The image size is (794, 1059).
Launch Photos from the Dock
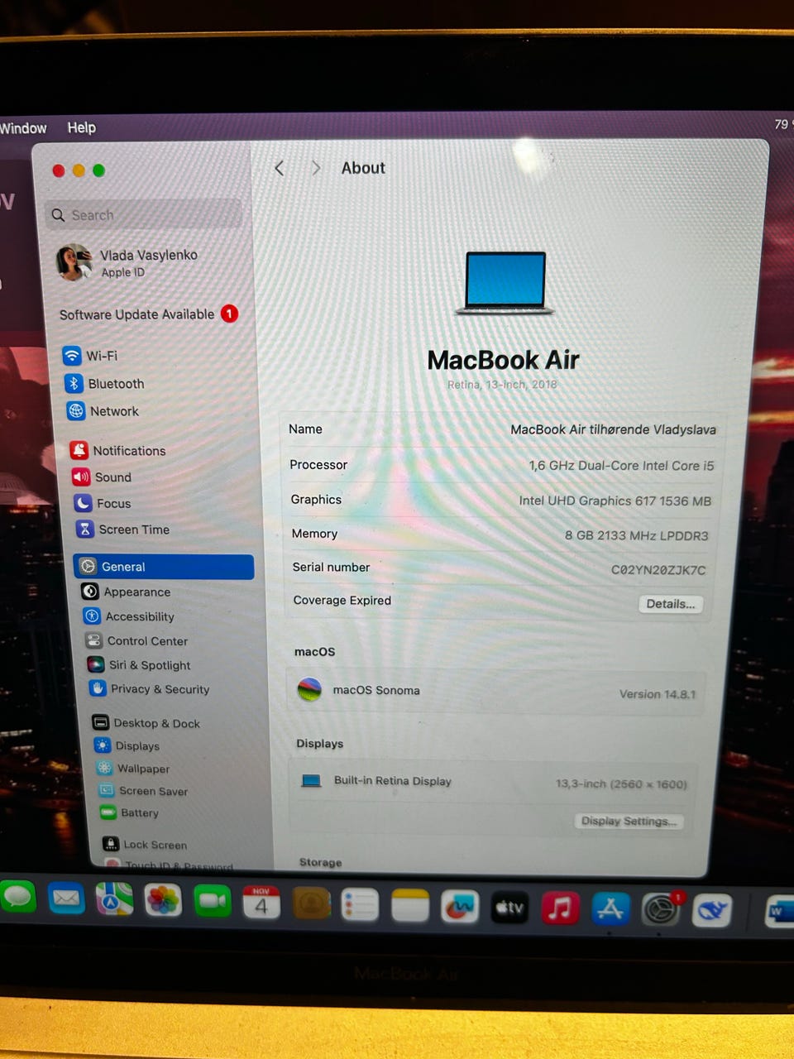163,900
